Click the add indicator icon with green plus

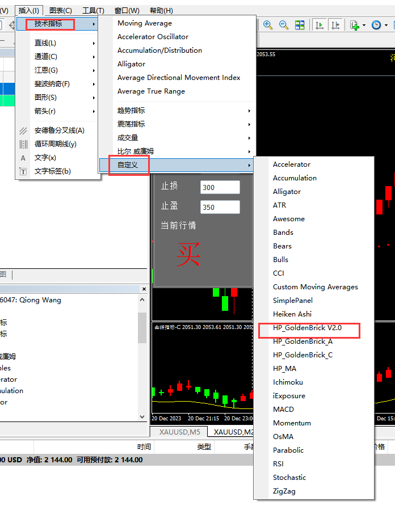[354, 25]
